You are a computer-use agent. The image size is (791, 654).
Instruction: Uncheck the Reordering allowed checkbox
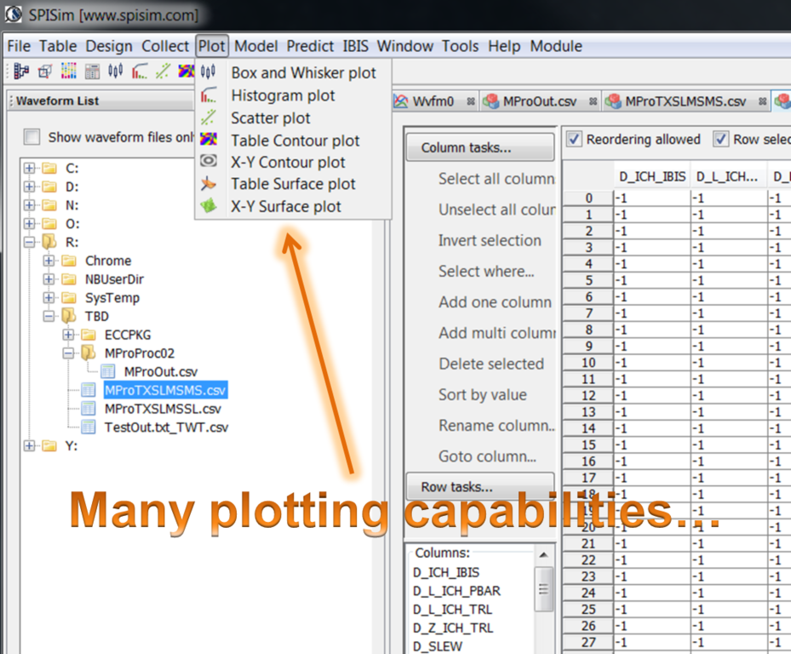click(x=574, y=139)
